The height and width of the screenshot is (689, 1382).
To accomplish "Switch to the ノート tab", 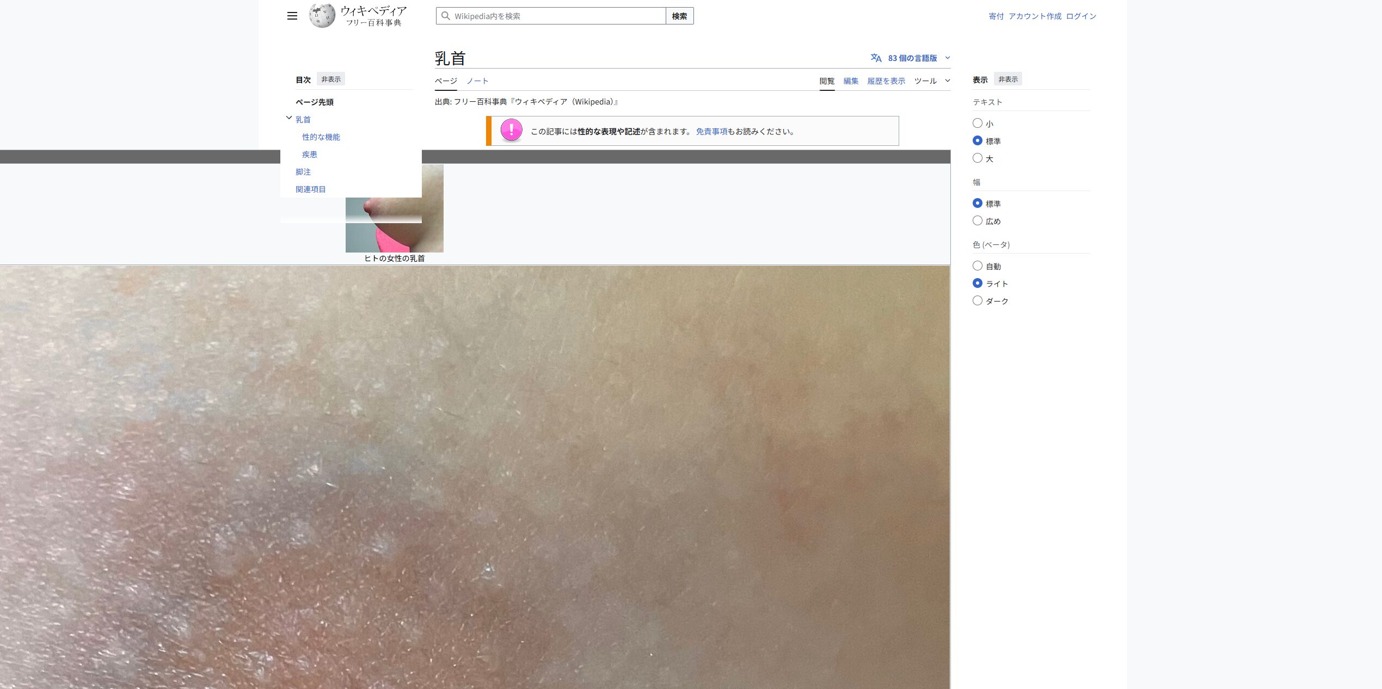I will [477, 81].
